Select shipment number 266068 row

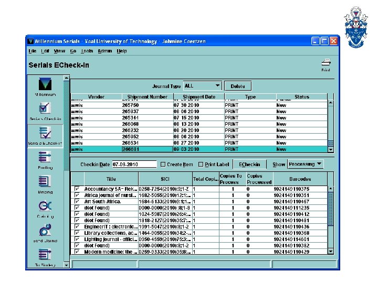[199, 124]
